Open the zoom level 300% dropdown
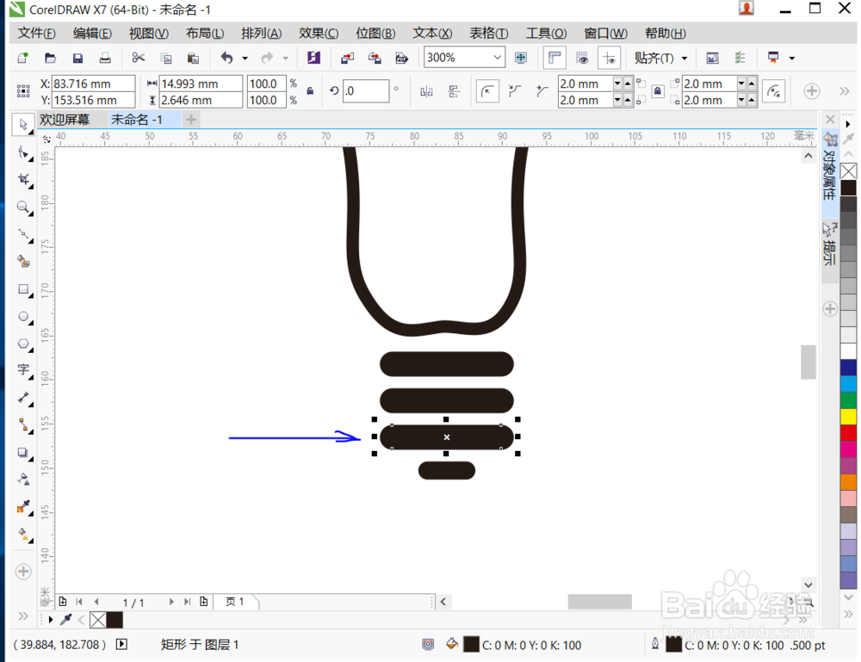This screenshot has height=662, width=861. pos(497,58)
